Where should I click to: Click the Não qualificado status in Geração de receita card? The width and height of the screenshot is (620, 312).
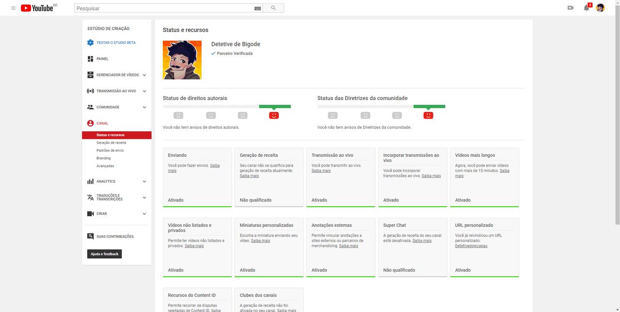point(256,200)
